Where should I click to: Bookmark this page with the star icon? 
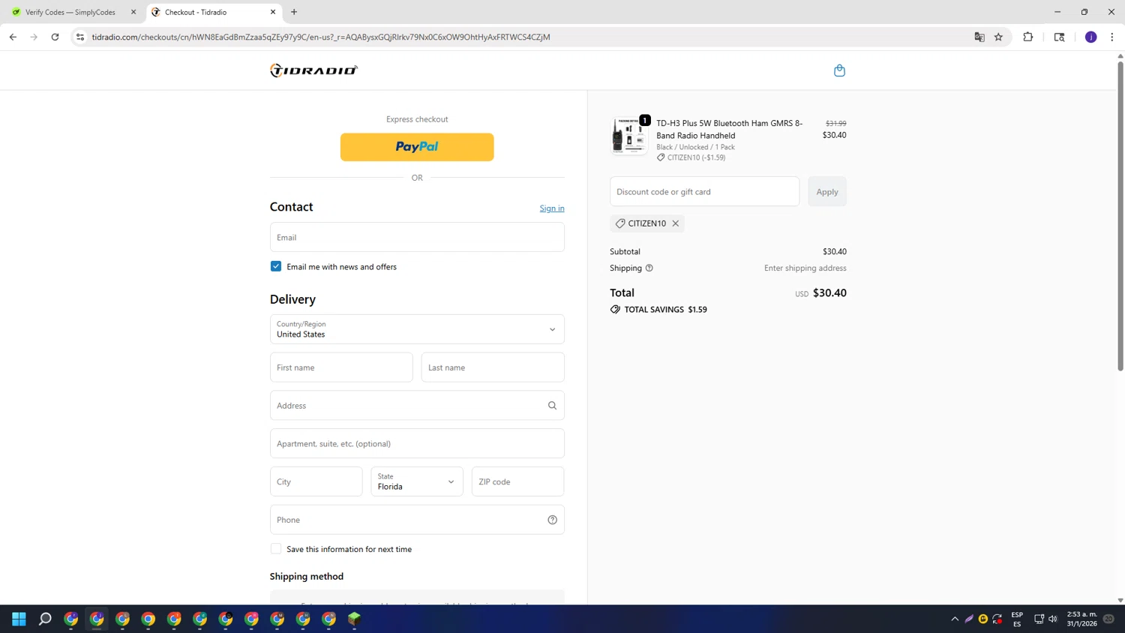(999, 37)
